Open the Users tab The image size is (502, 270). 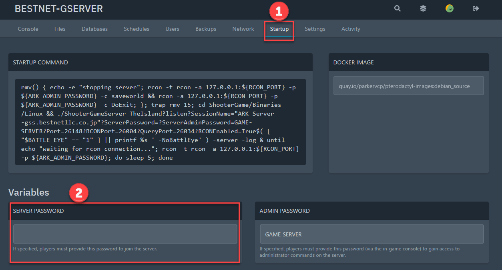[172, 29]
